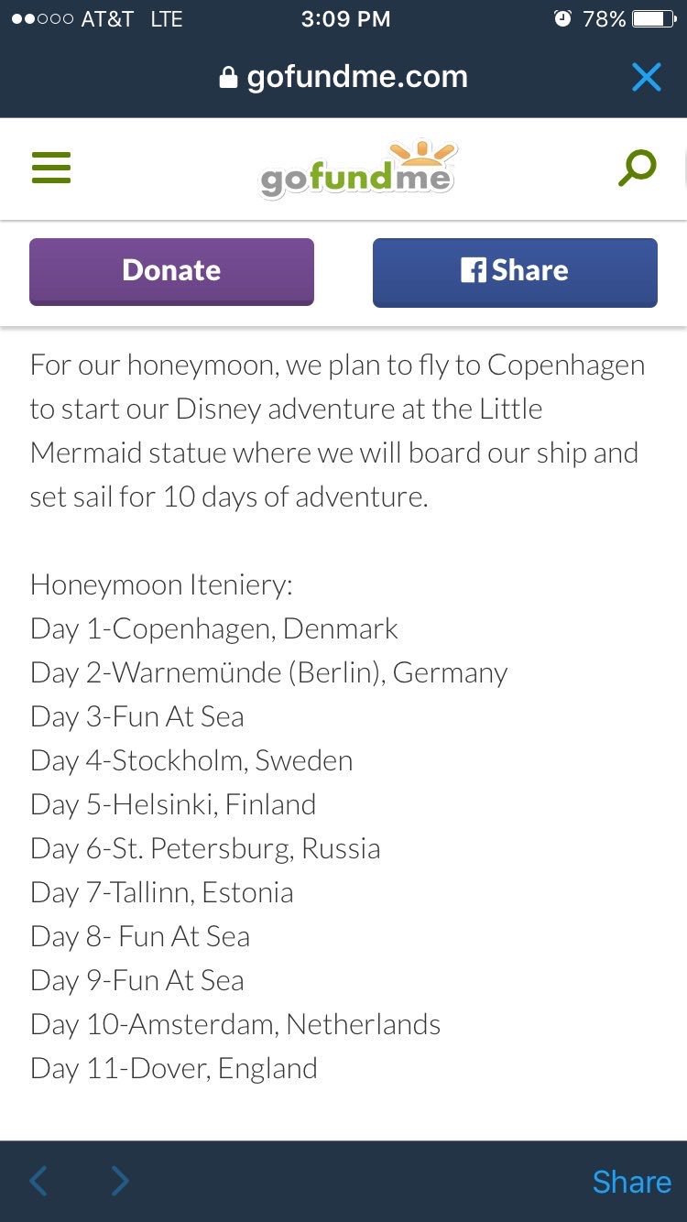This screenshot has height=1222, width=687.
Task: Go forward with the right arrow
Action: coord(120,1182)
